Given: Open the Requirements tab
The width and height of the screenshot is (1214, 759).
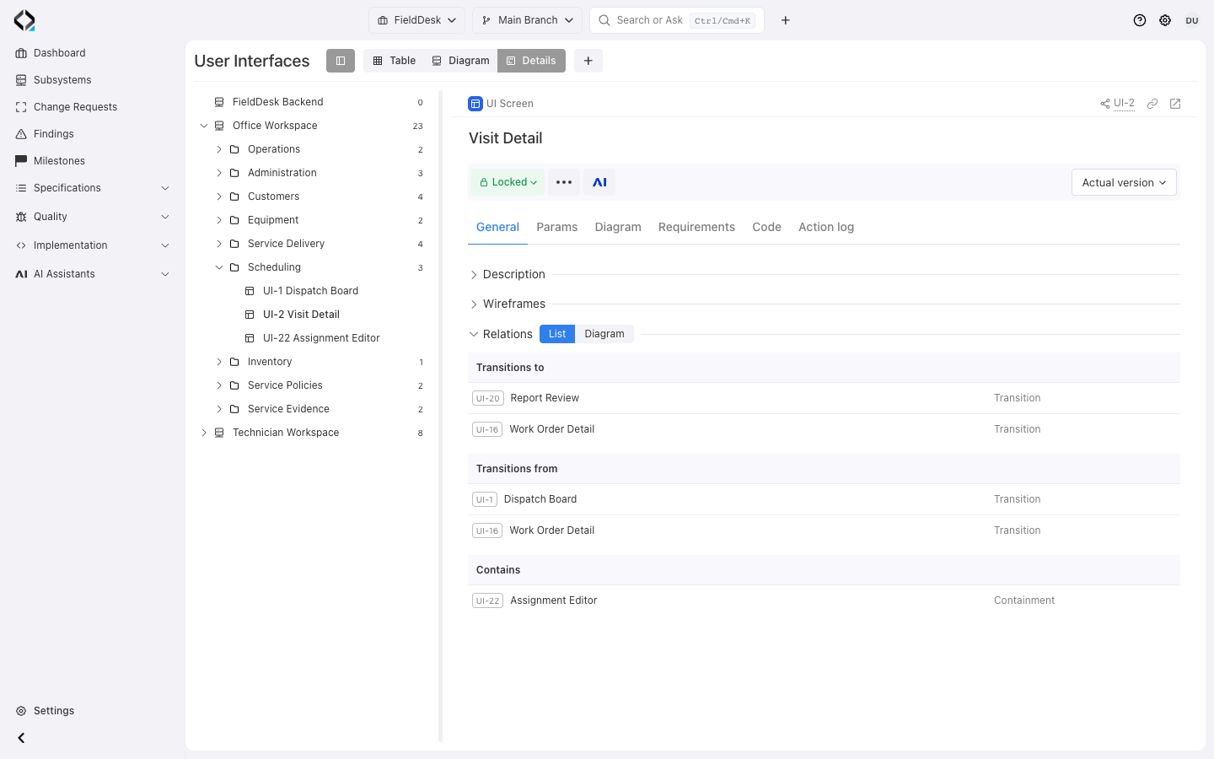Looking at the screenshot, I should coord(696,227).
